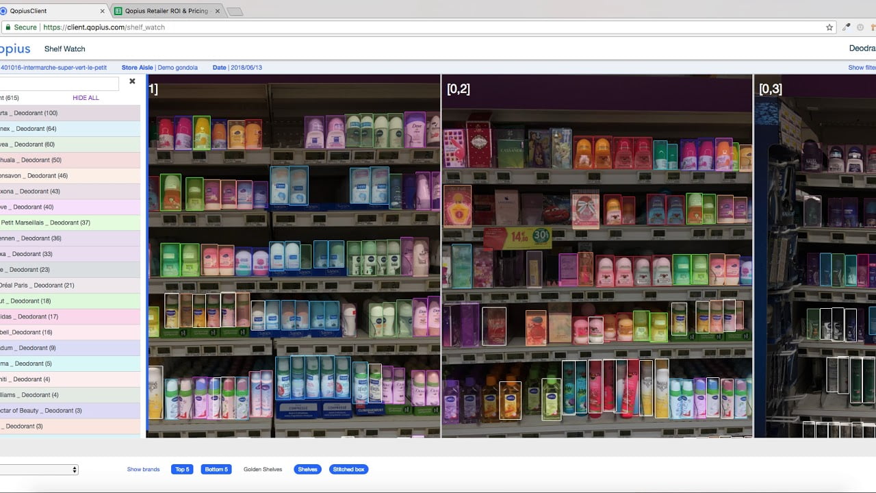Select the Deodorant (43) brand row
Viewport: 876px width, 493px height.
pos(70,192)
